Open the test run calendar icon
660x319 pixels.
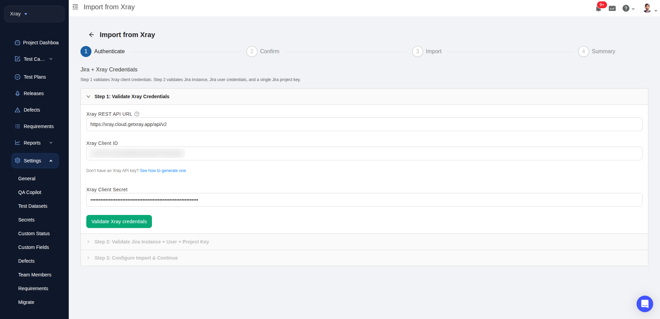612,8
